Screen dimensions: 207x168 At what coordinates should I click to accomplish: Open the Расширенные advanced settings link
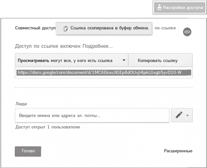(x=178, y=151)
